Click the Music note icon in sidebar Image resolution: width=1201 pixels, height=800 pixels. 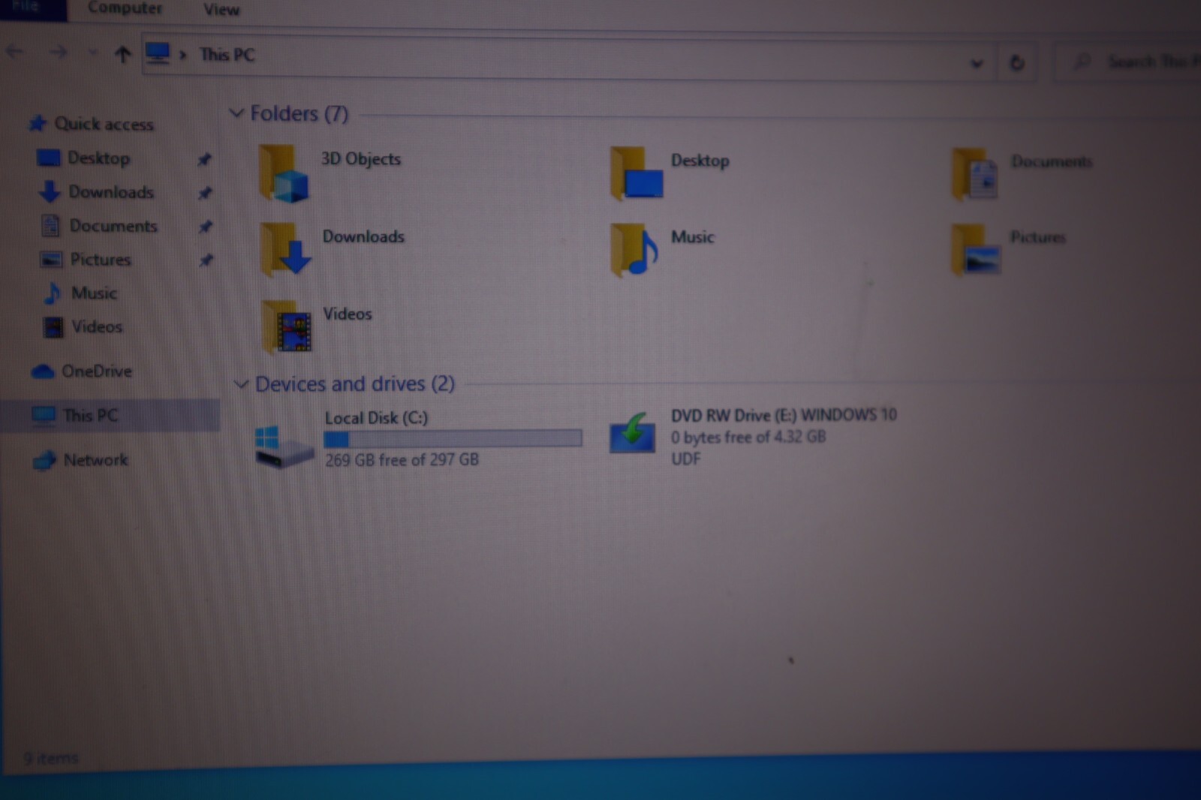click(x=52, y=293)
